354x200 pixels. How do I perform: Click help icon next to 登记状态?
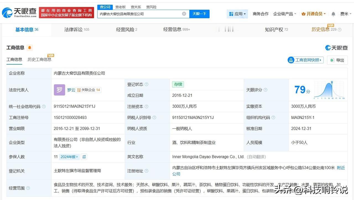146,84
